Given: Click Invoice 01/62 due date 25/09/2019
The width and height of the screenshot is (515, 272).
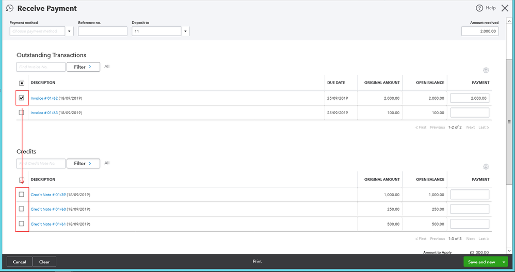Looking at the screenshot, I should [337, 98].
